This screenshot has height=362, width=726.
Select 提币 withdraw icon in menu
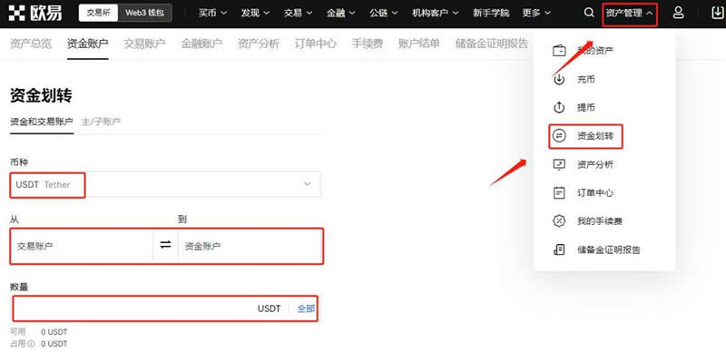(x=559, y=108)
